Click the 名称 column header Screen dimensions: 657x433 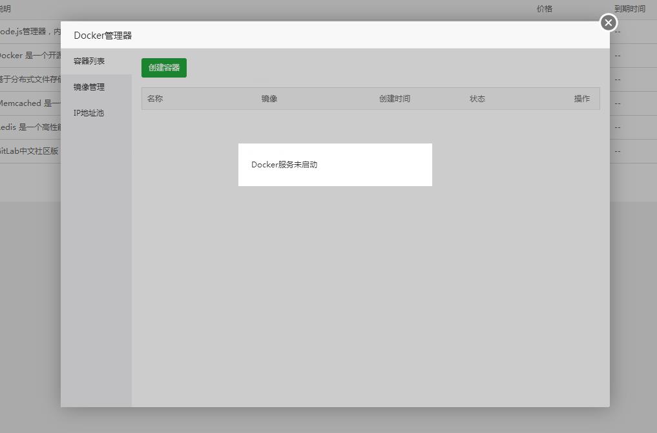[155, 99]
